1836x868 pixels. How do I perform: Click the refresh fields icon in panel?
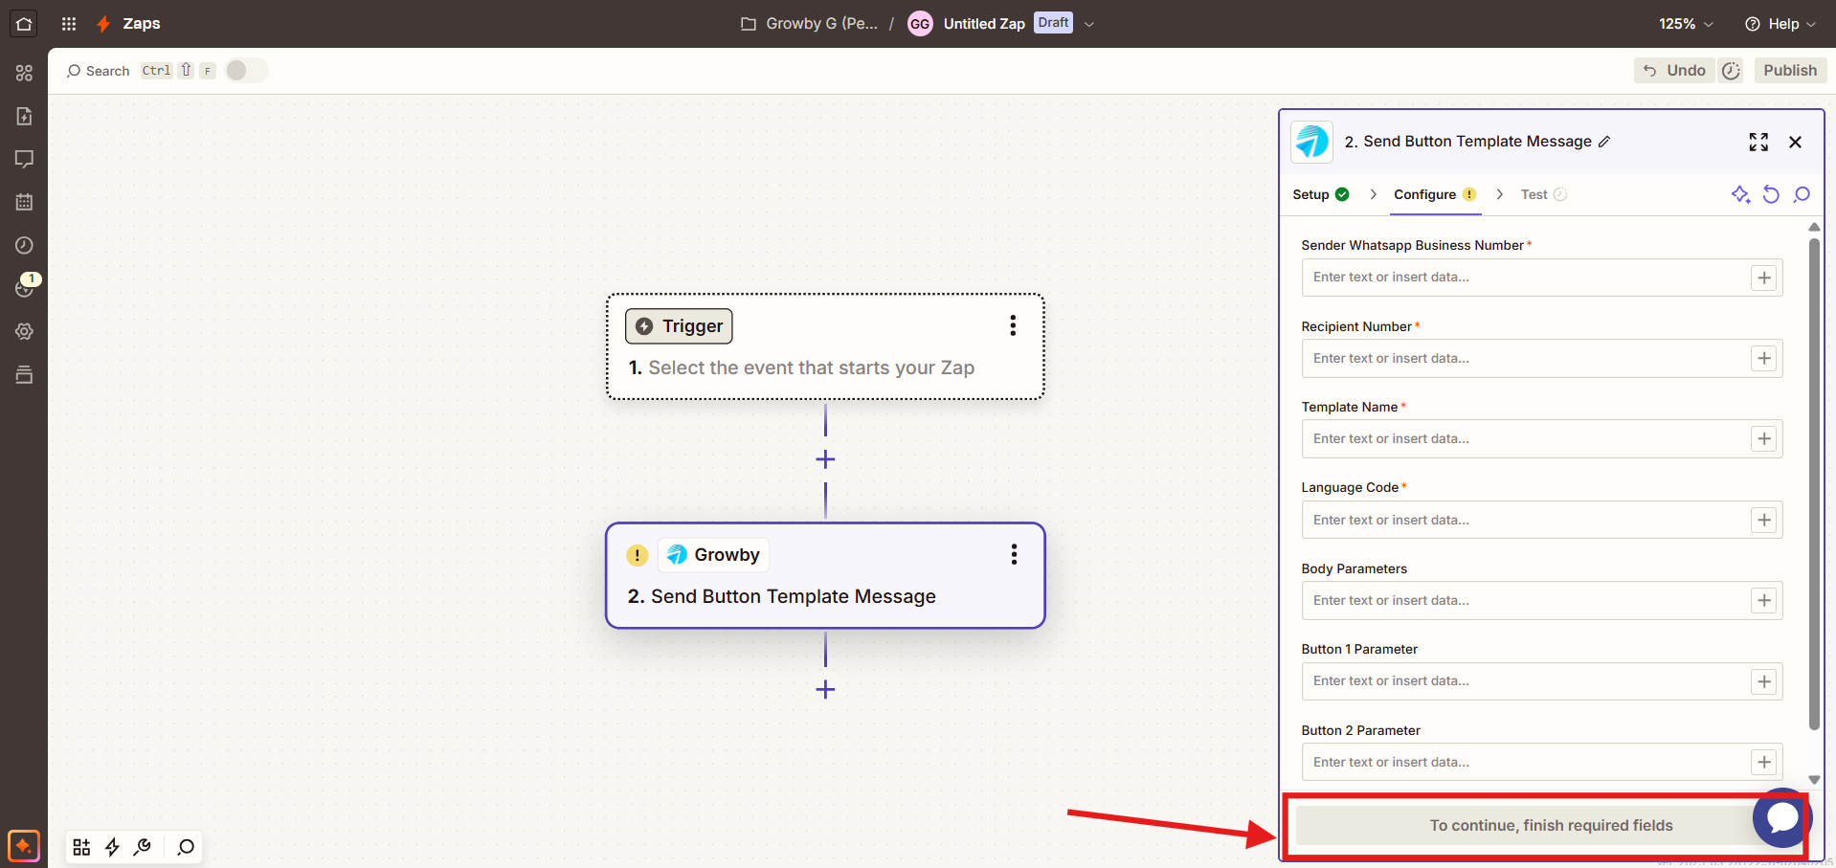[x=1771, y=194]
